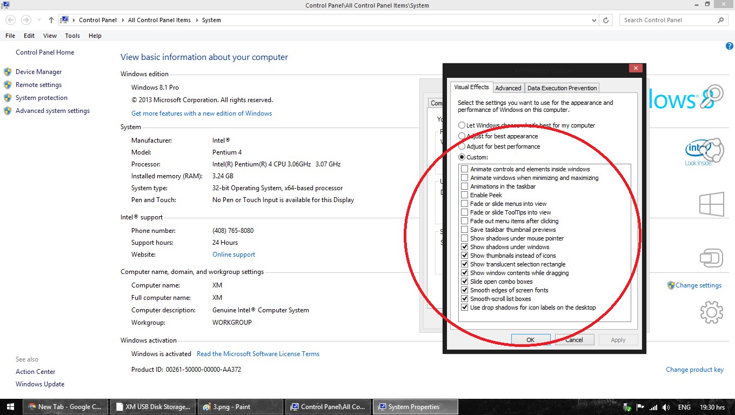Viewport: 735px width, 415px height.
Task: Cancel the Performance Options dialog
Action: pyautogui.click(x=574, y=340)
